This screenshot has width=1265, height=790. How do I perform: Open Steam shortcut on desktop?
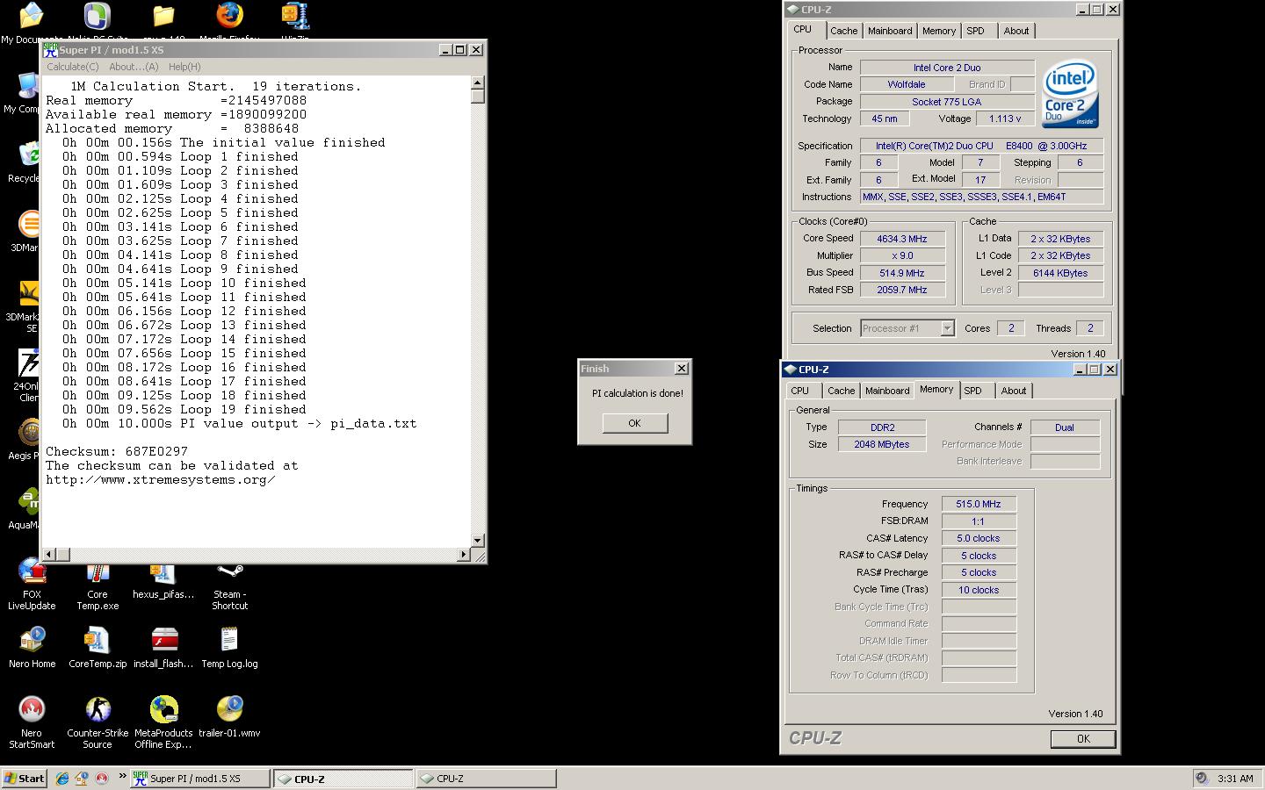pos(229,586)
